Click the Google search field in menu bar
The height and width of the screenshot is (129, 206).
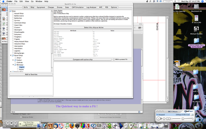(x=168, y=1)
